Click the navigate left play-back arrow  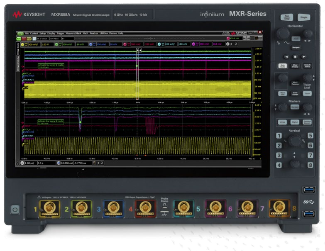[286, 57]
